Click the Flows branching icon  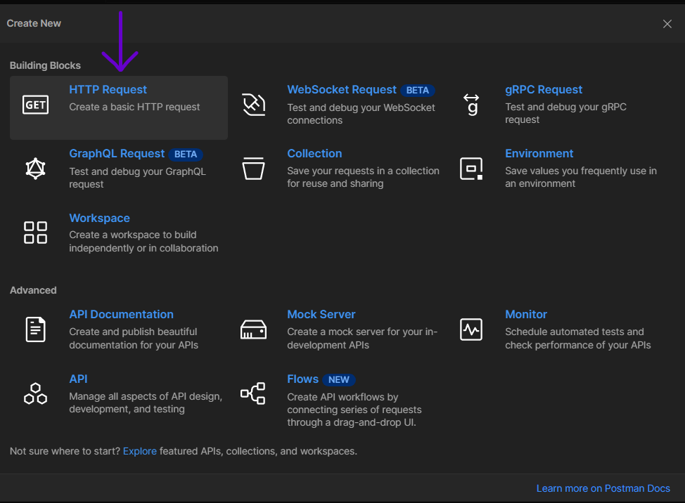click(x=253, y=393)
